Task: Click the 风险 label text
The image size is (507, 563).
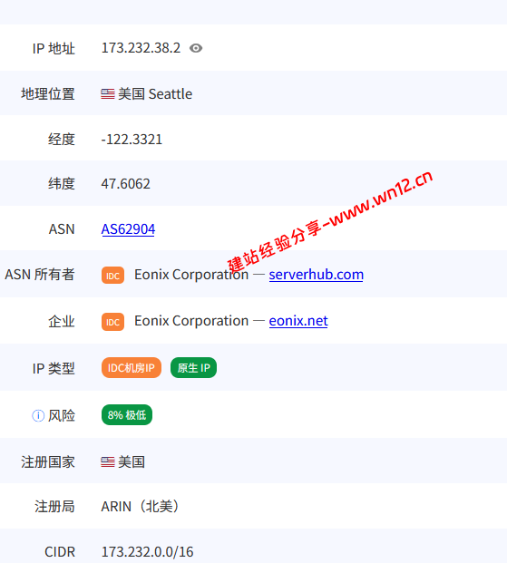Action: coord(62,416)
